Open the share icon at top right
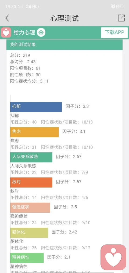Viewport: 129px width, 273px height. pyautogui.click(x=121, y=18)
